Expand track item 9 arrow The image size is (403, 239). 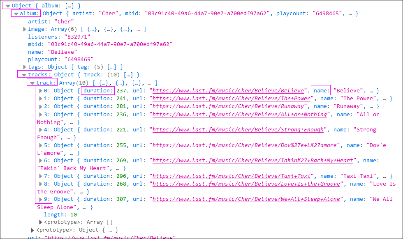(40, 199)
